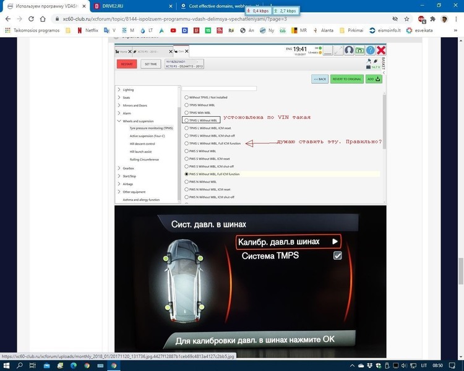Open the Pirkimai bookmarks folder
Screen dimensions: 464x371
pyautogui.click(x=351, y=30)
